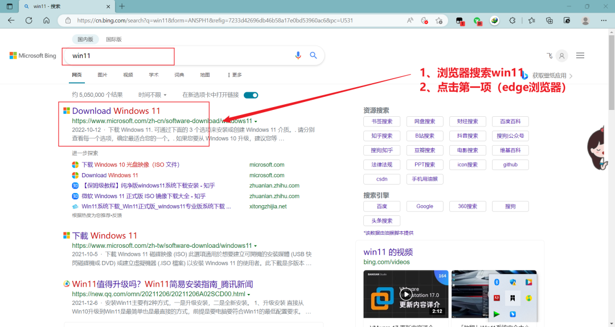The height and width of the screenshot is (327, 615).
Task: Click the globe extension icon in toolbar
Action: [495, 21]
